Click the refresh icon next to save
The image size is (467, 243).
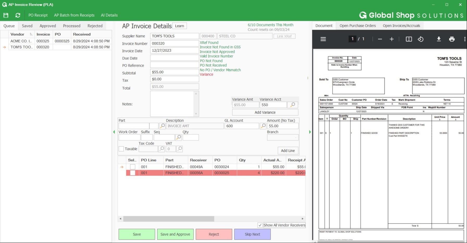[x=17, y=15]
